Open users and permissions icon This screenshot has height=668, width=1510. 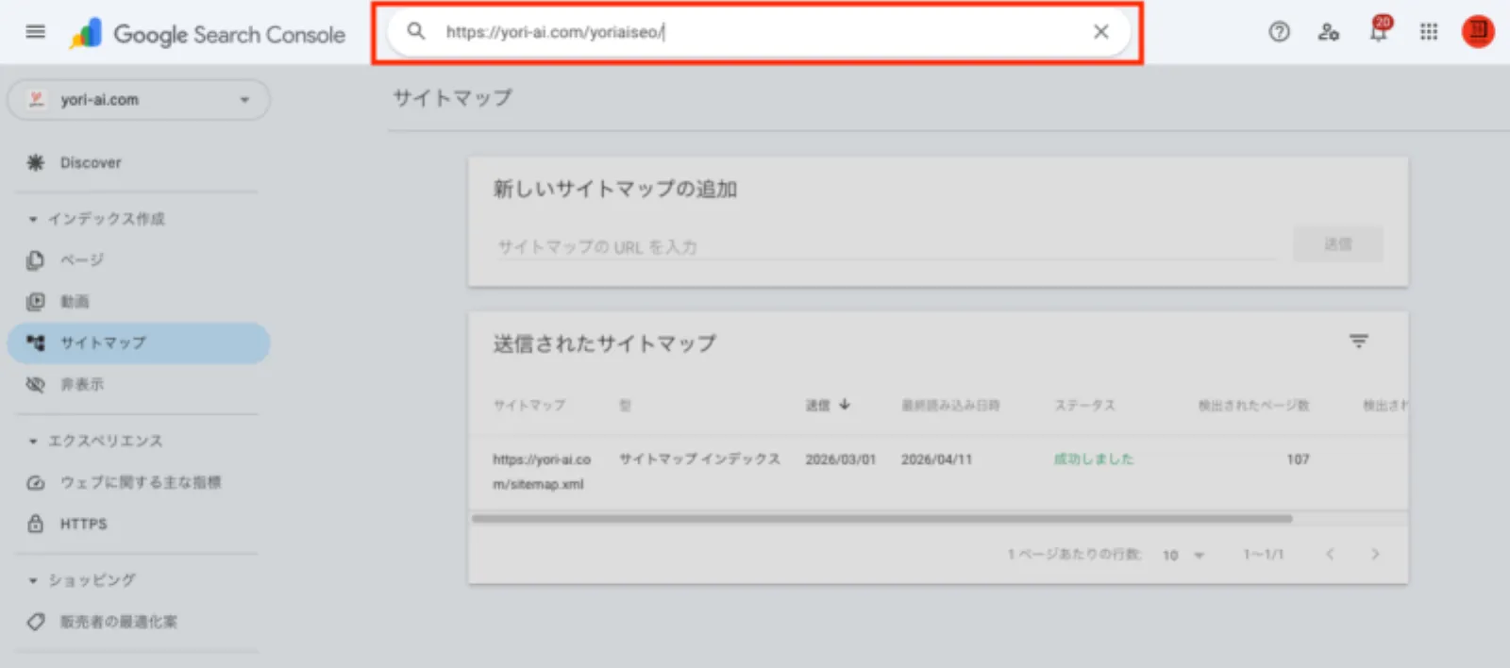click(1329, 32)
